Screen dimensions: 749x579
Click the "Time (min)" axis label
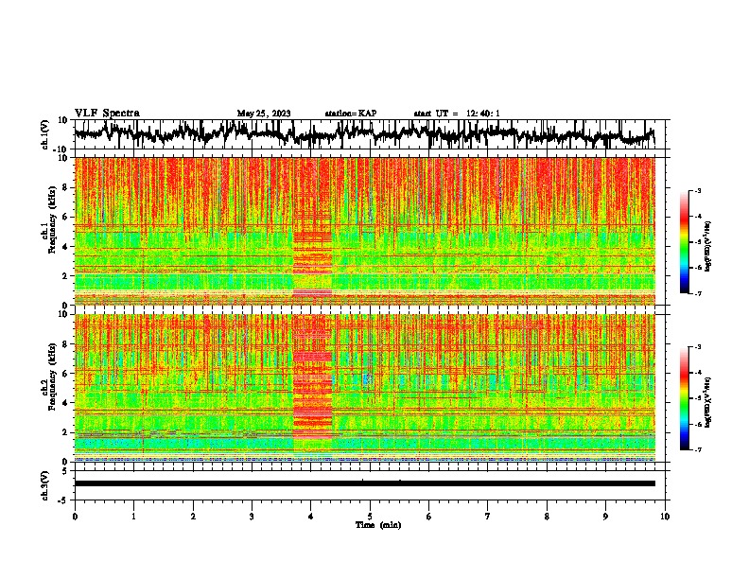(x=378, y=525)
